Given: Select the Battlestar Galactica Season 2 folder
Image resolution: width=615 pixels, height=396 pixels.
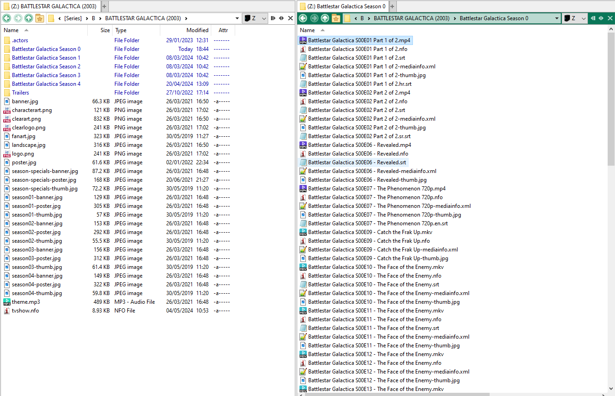Looking at the screenshot, I should [x=46, y=67].
